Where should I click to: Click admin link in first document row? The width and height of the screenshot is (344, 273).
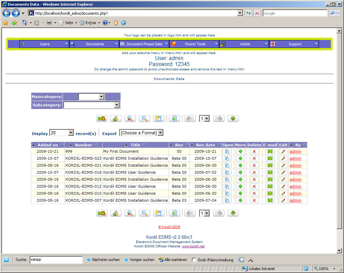click(295, 151)
